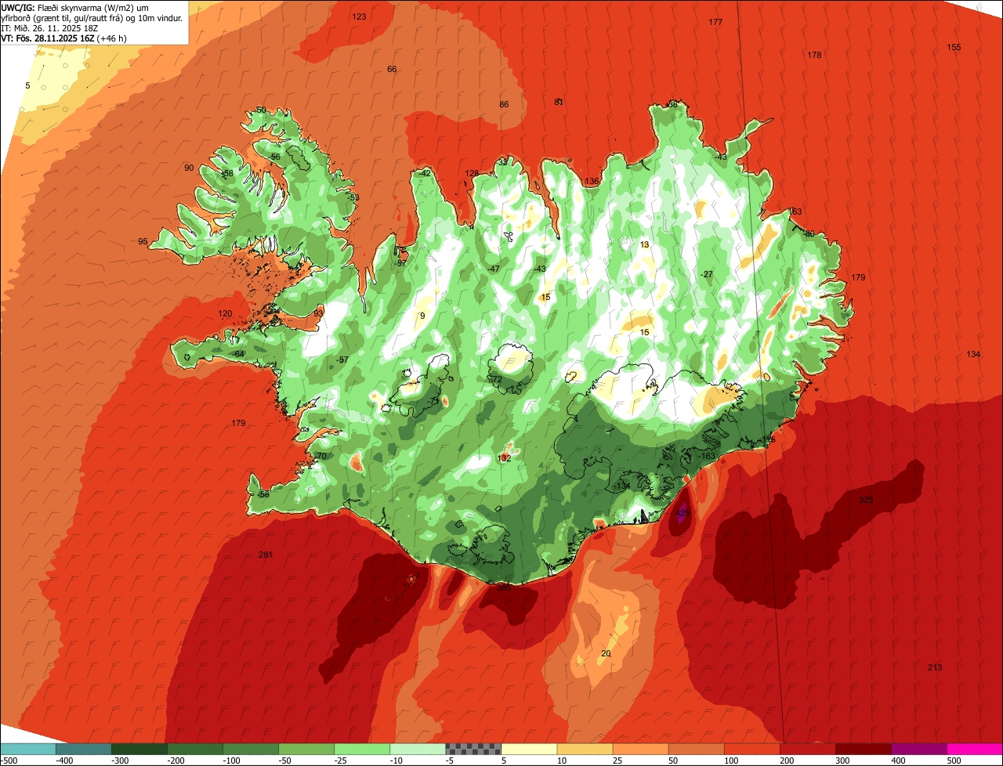This screenshot has height=766, width=1003.
Task: Pick the dark maroon 300 to 400 swatch
Action: [x=862, y=748]
